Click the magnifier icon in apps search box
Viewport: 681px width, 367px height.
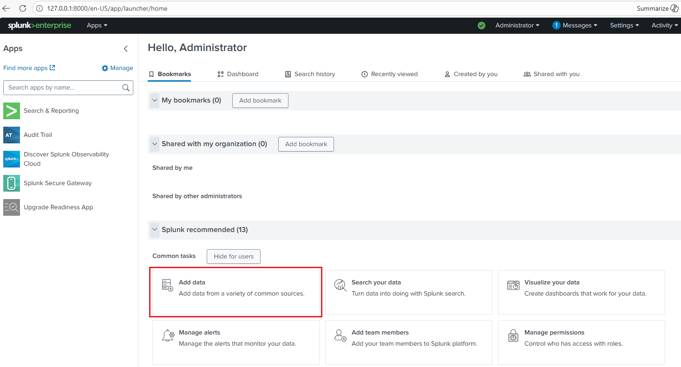tap(125, 88)
